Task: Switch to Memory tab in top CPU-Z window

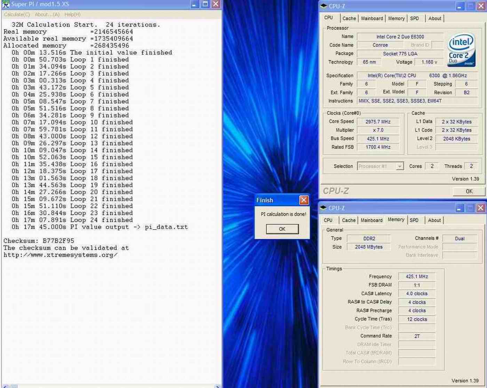Action: click(396, 18)
